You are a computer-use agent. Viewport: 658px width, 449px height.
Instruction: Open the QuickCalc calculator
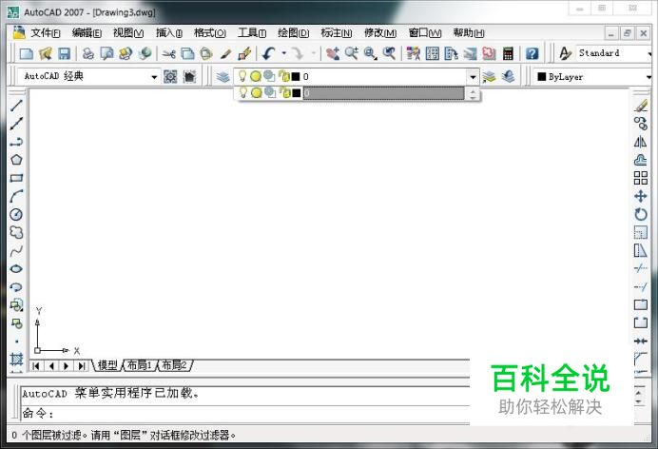[x=508, y=53]
